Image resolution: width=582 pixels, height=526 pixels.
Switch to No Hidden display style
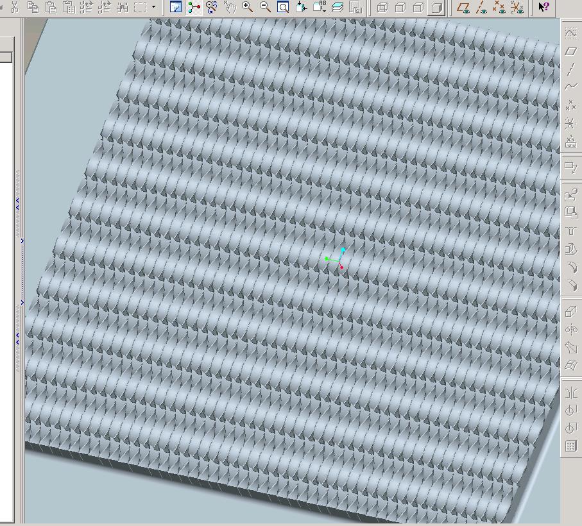(x=418, y=7)
